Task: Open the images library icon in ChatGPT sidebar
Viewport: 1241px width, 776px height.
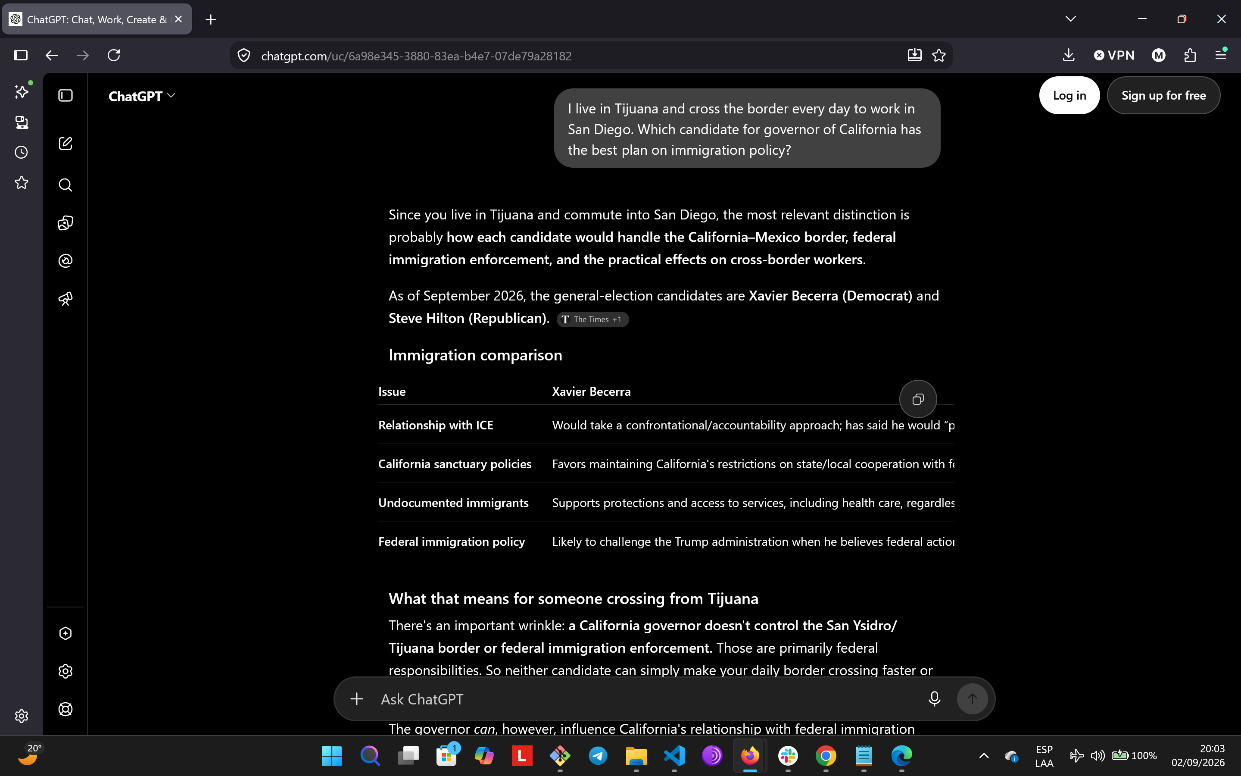Action: click(x=65, y=223)
